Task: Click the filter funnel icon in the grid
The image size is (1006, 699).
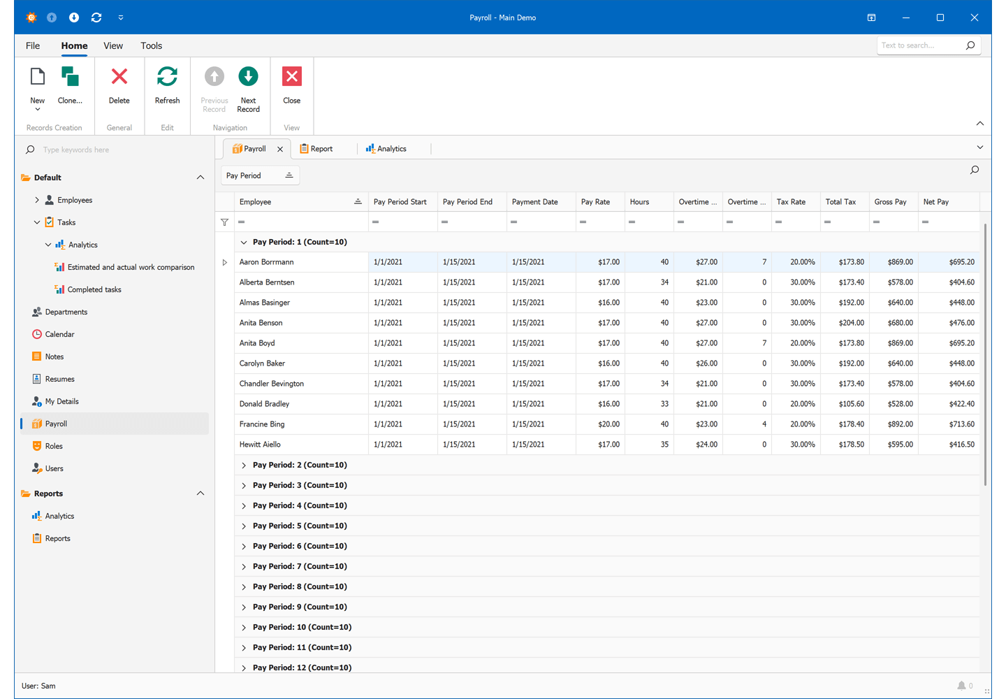Action: (x=224, y=222)
